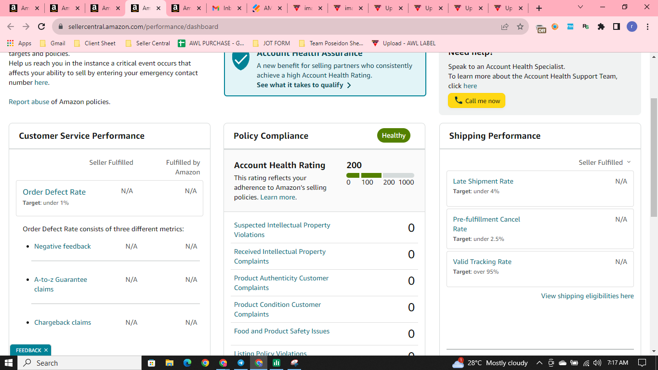Click the Report abuse link
This screenshot has width=658, height=370.
click(x=29, y=102)
